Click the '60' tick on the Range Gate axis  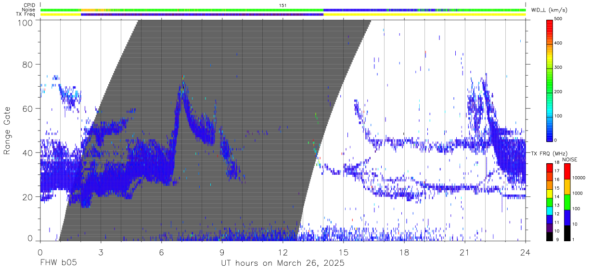[28, 108]
